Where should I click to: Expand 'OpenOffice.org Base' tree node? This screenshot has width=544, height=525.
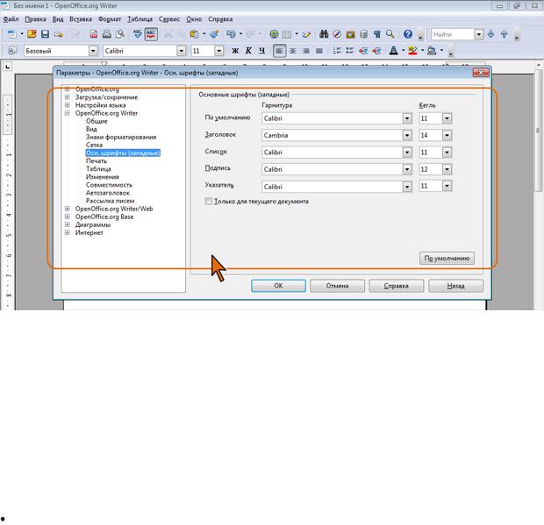(68, 216)
